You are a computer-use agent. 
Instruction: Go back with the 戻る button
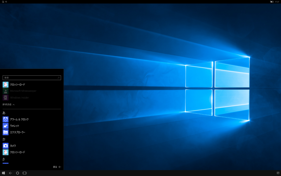(57, 167)
